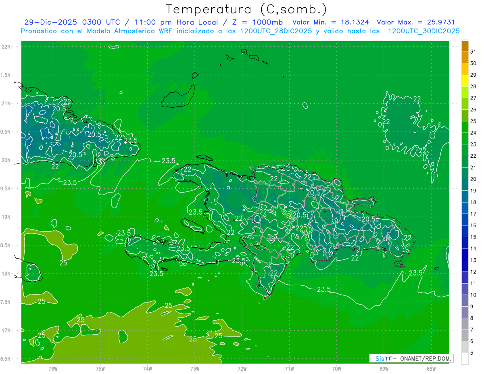Select the pressure level "Z = 1000mb"
484x374 pixels.
(x=258, y=22)
